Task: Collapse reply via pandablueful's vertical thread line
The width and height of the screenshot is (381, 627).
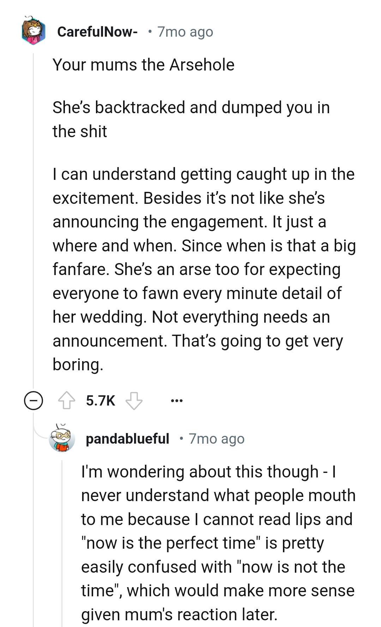Action: coord(62,543)
